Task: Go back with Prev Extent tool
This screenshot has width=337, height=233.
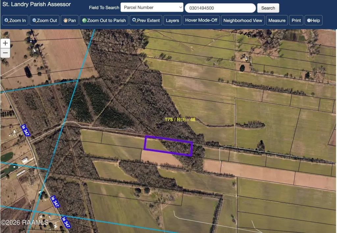Action: 146,20
